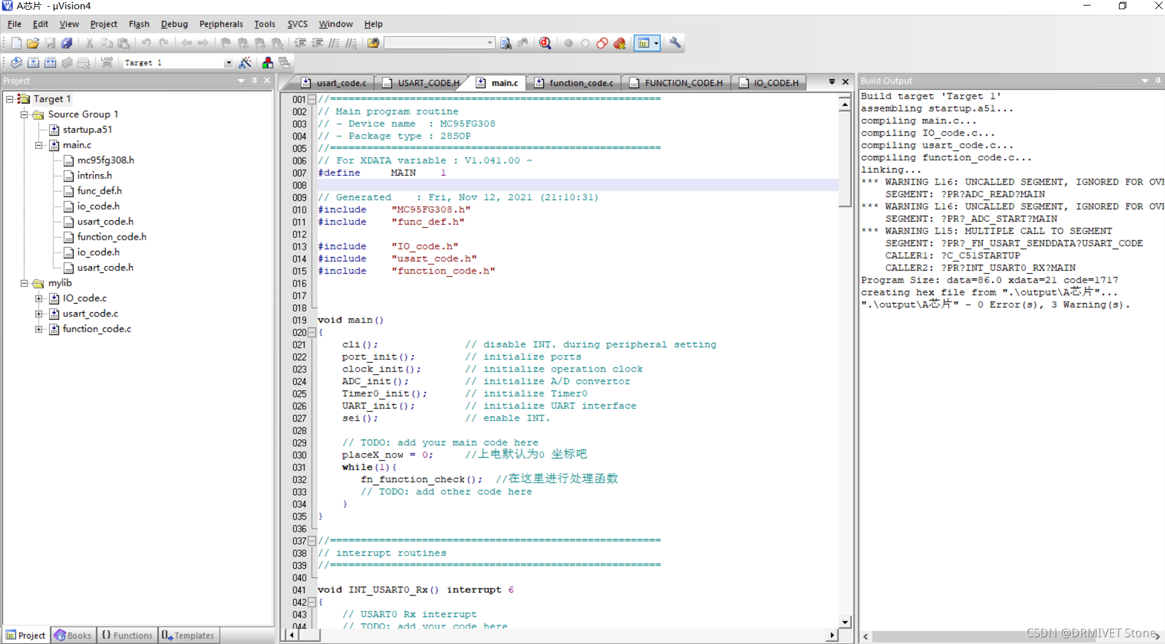Open the Peripherals menu
This screenshot has height=644, width=1165.
221,24
